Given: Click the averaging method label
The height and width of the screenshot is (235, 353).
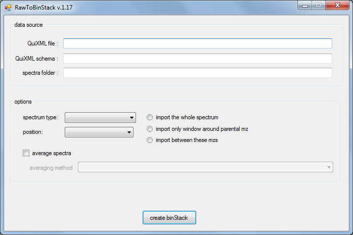Looking at the screenshot, I should tap(51, 168).
